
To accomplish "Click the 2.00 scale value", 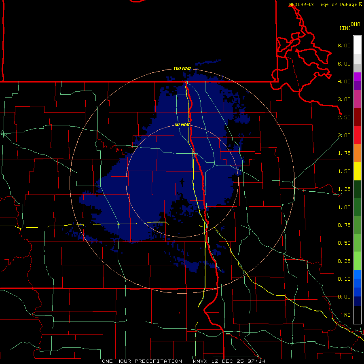I will point(344,135).
